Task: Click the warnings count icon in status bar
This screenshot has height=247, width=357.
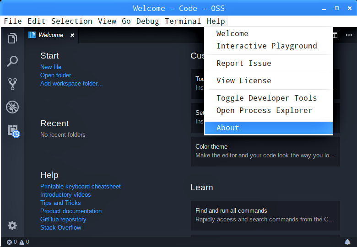Action: [22, 242]
